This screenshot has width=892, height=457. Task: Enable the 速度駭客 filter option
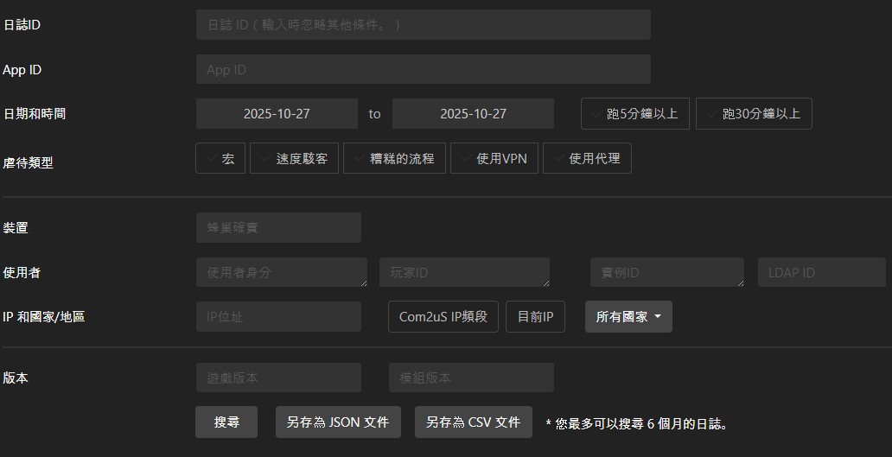[294, 159]
